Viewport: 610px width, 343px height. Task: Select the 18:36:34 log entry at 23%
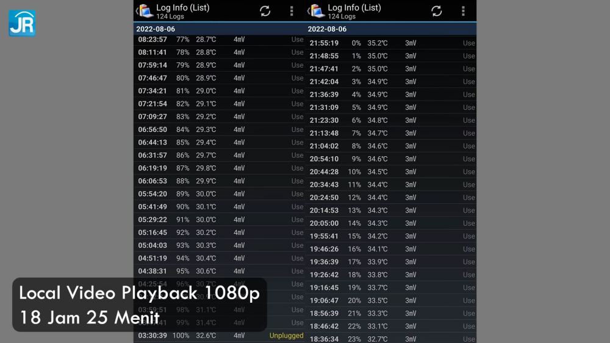click(x=390, y=339)
